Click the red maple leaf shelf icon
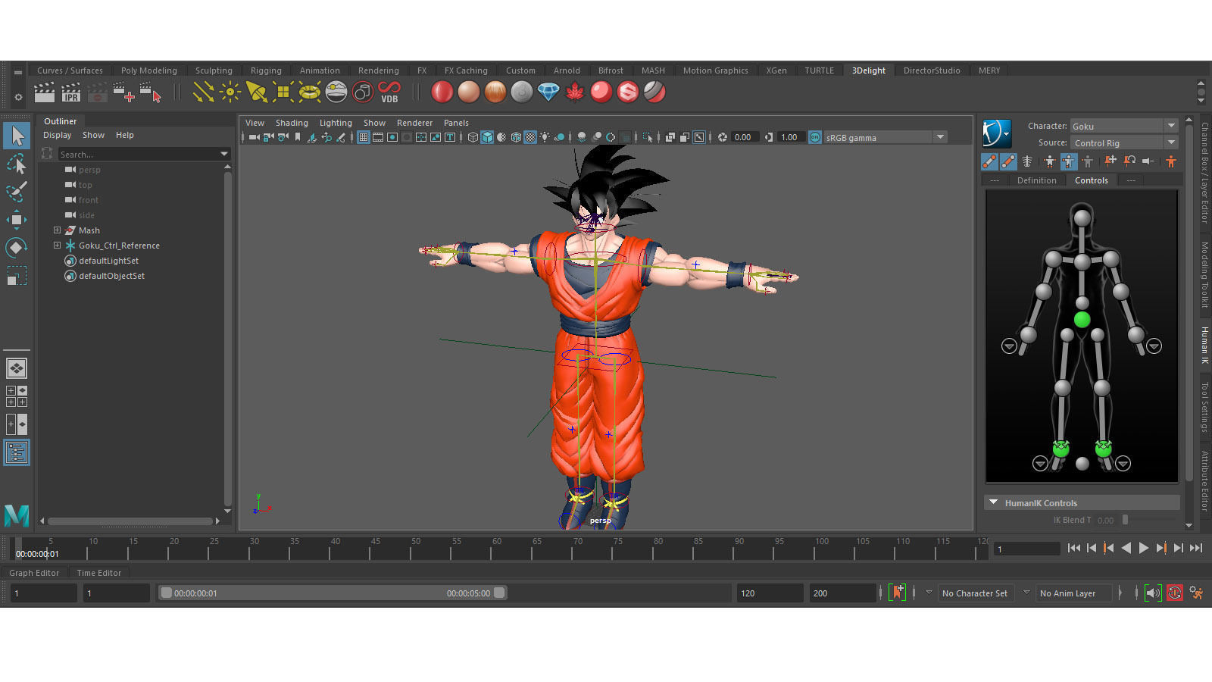The width and height of the screenshot is (1212, 682). [575, 92]
